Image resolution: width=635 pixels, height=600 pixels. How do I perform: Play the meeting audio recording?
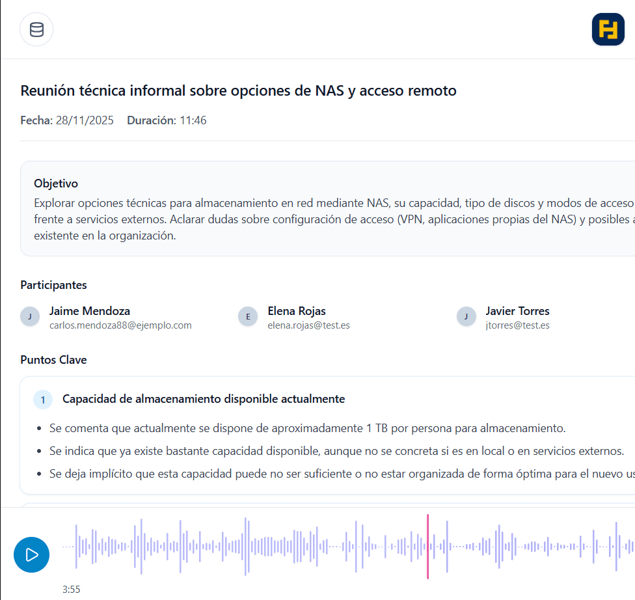[31, 554]
